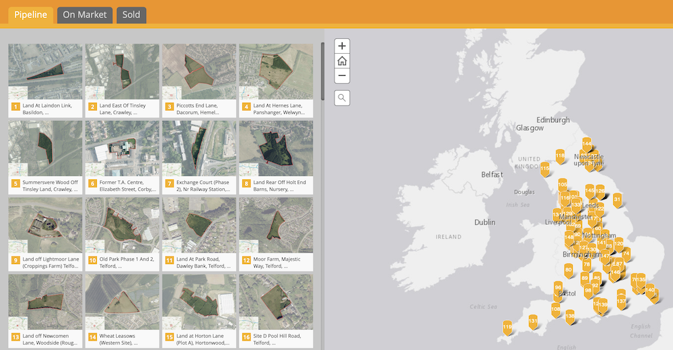Switch to the On Market tab
Viewport: 673px width, 350px height.
tap(85, 15)
